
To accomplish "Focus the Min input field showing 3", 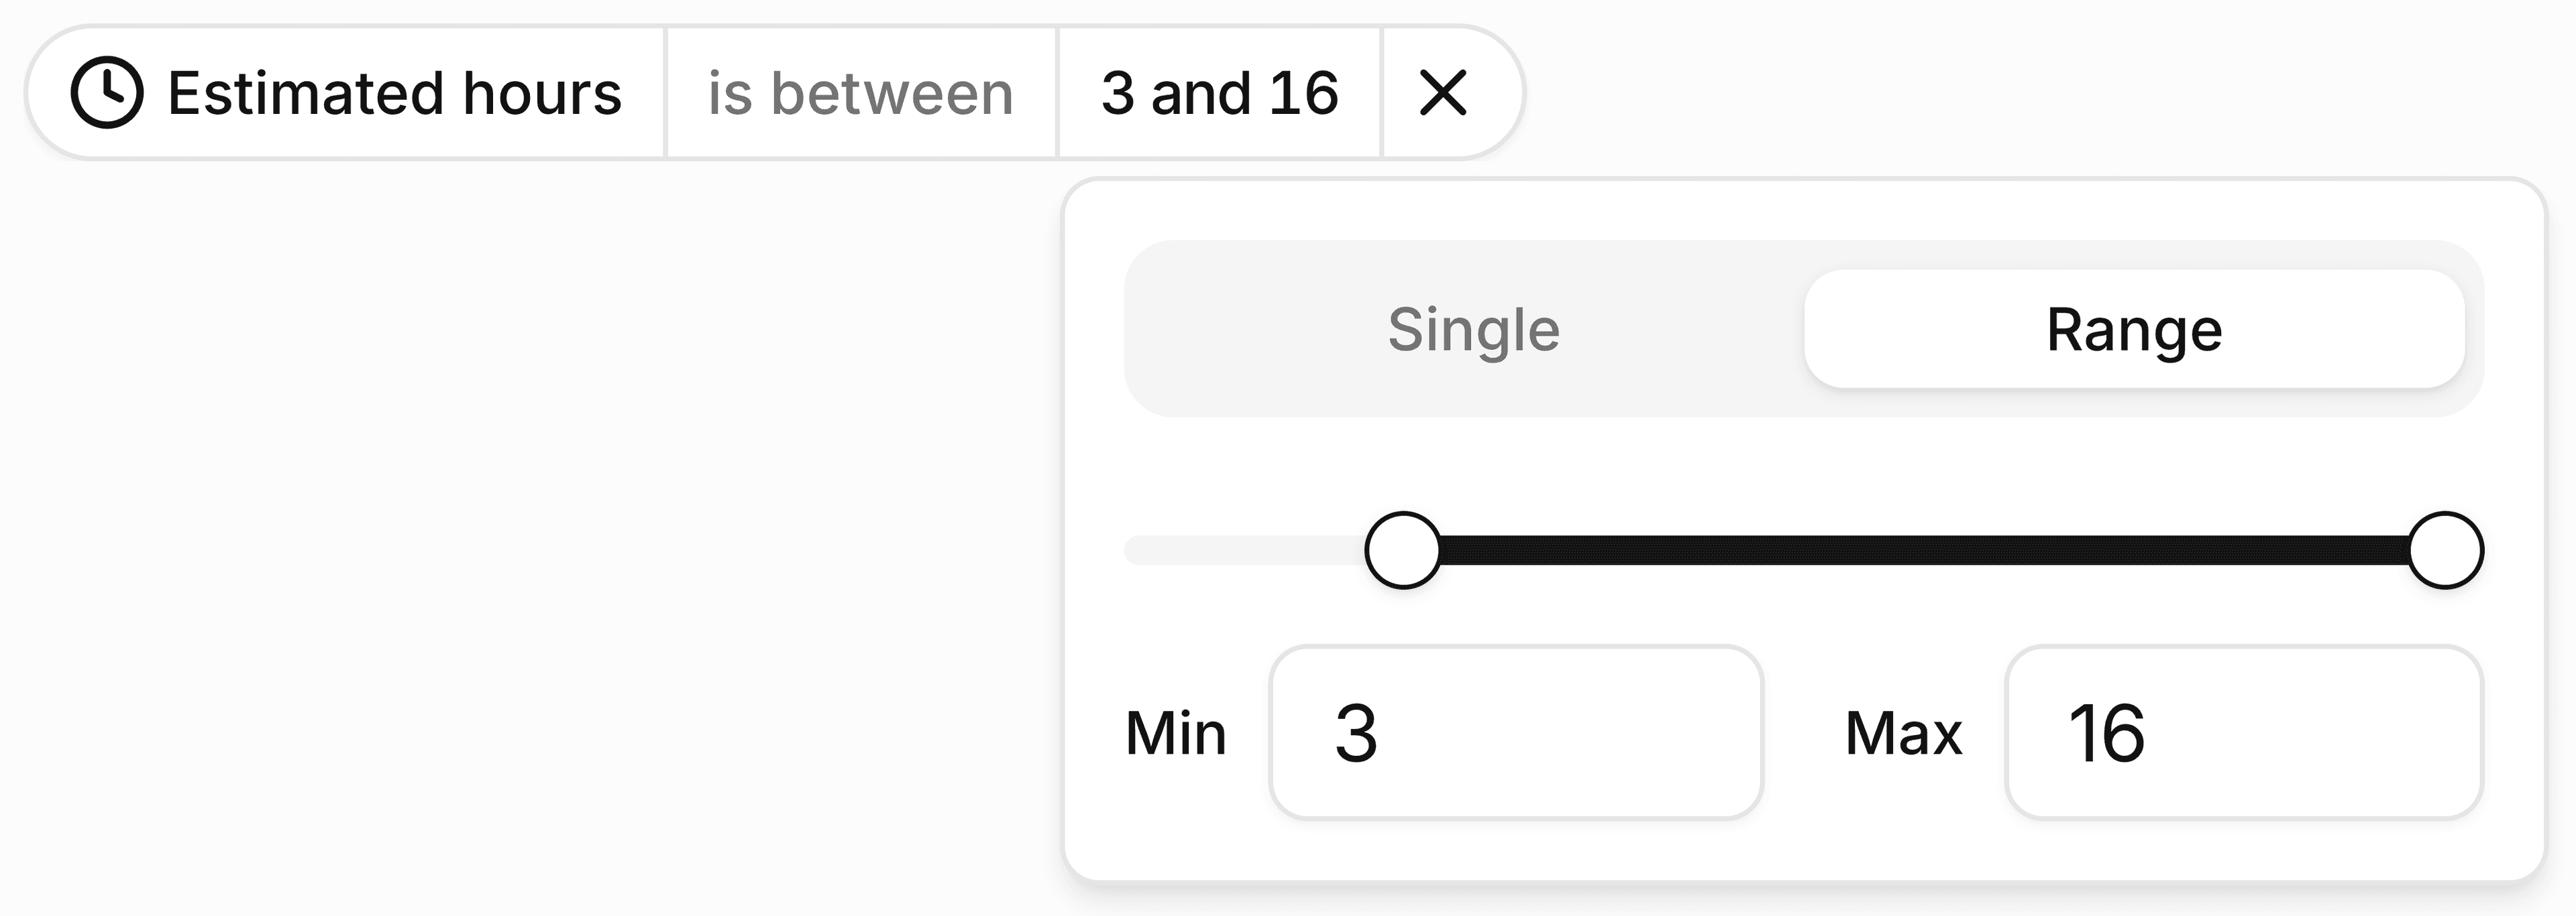I will tap(1515, 732).
